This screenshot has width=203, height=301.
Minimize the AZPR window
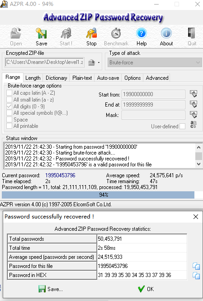[x=156, y=4]
